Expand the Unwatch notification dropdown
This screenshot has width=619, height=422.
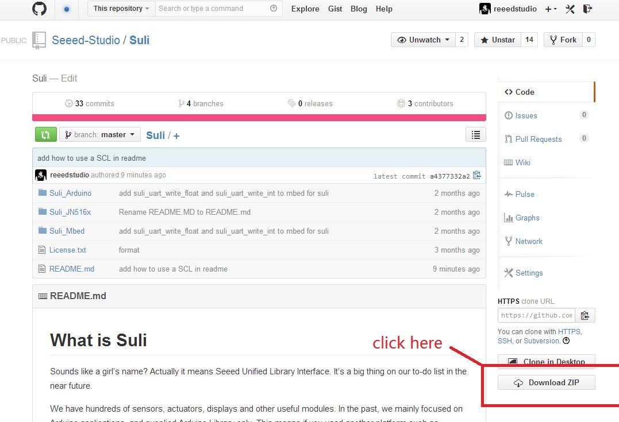(x=423, y=40)
